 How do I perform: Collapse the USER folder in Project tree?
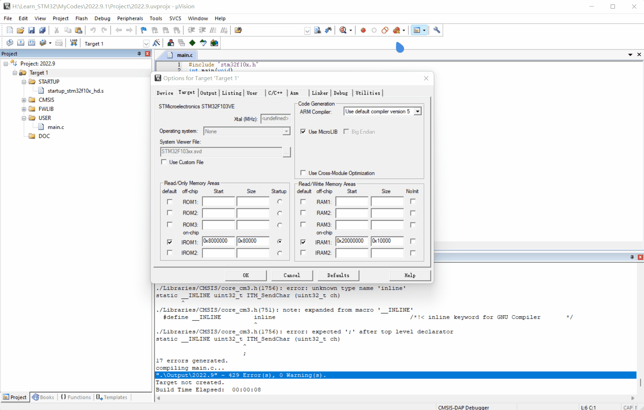(23, 118)
